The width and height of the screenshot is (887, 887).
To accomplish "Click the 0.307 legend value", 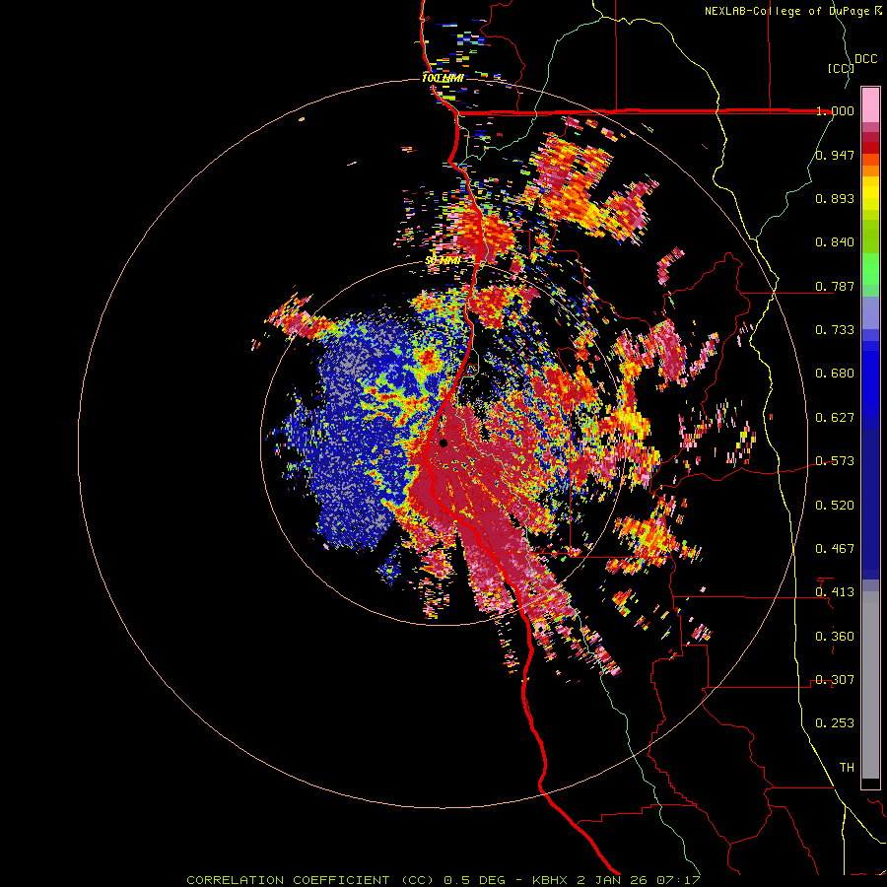I will pos(835,680).
